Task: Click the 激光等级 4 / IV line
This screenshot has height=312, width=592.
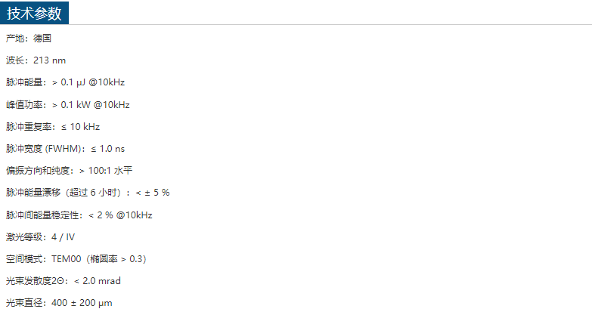Action: 40,237
